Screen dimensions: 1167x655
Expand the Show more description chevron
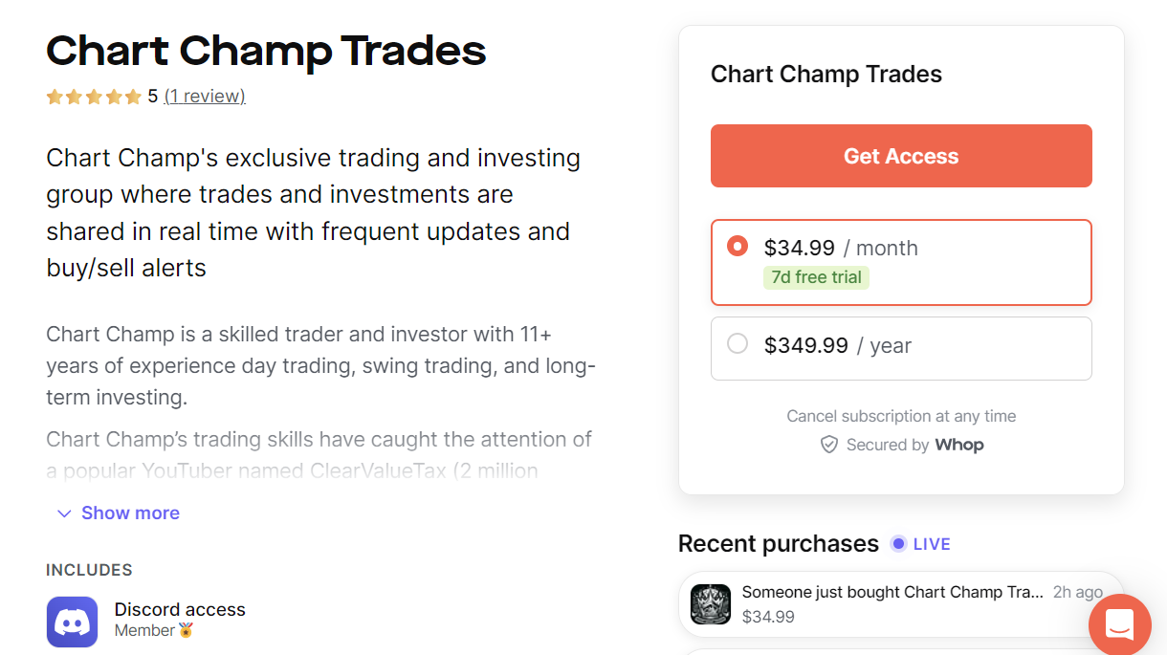pyautogui.click(x=64, y=513)
